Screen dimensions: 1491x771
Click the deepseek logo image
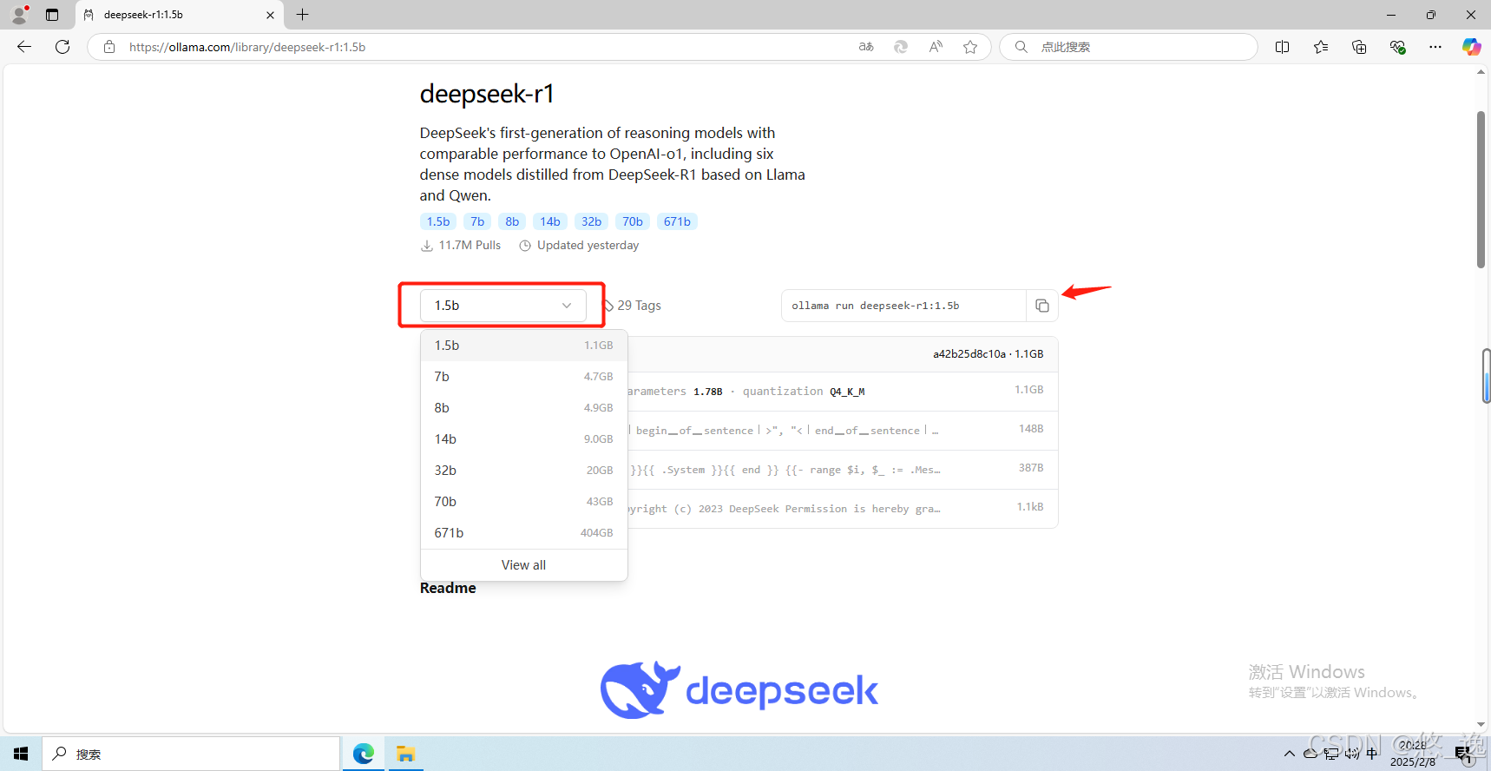pyautogui.click(x=739, y=690)
